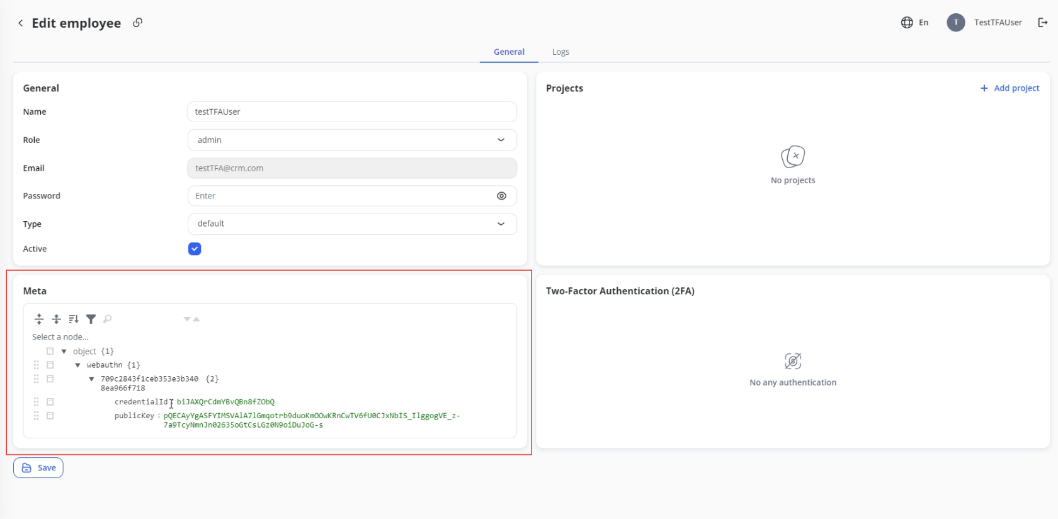Click Add project link
This screenshot has height=519, width=1058.
1010,88
